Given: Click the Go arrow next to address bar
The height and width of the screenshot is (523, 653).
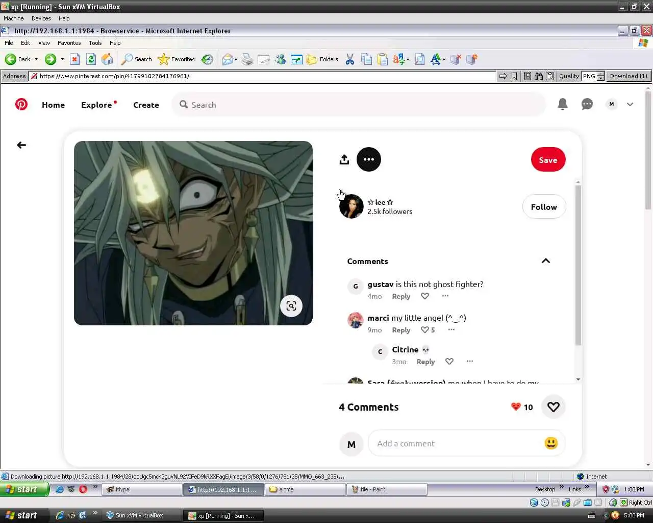Looking at the screenshot, I should point(503,76).
